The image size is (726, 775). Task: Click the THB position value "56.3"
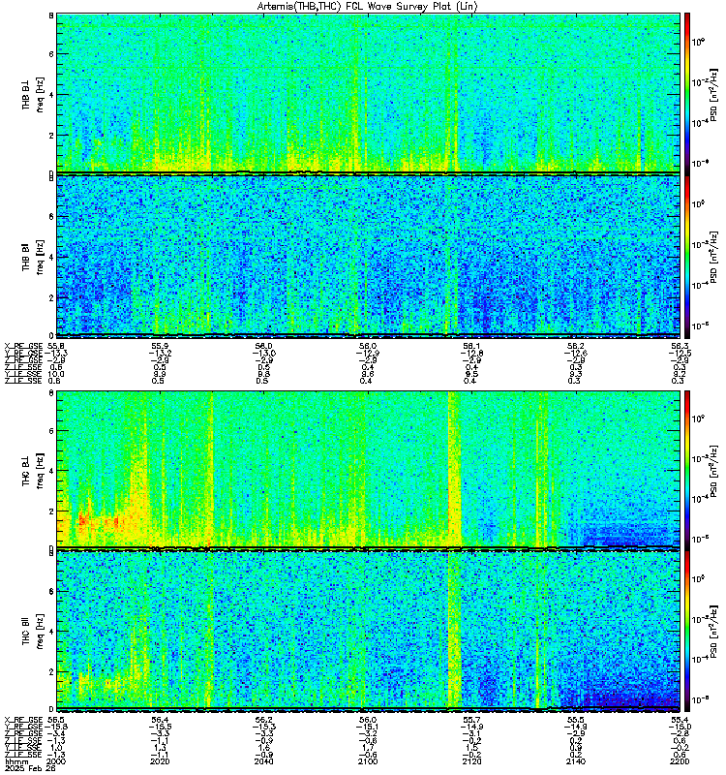click(x=681, y=346)
